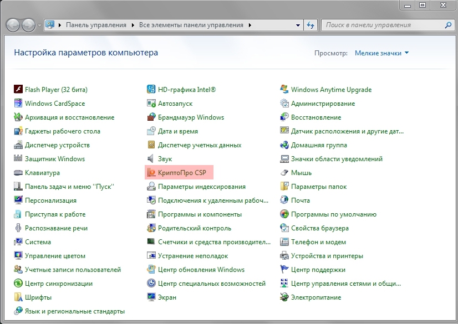Open the Мышь icon
458x324 pixels.
pyautogui.click(x=284, y=172)
